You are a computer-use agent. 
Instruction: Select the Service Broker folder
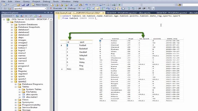click(30, 108)
